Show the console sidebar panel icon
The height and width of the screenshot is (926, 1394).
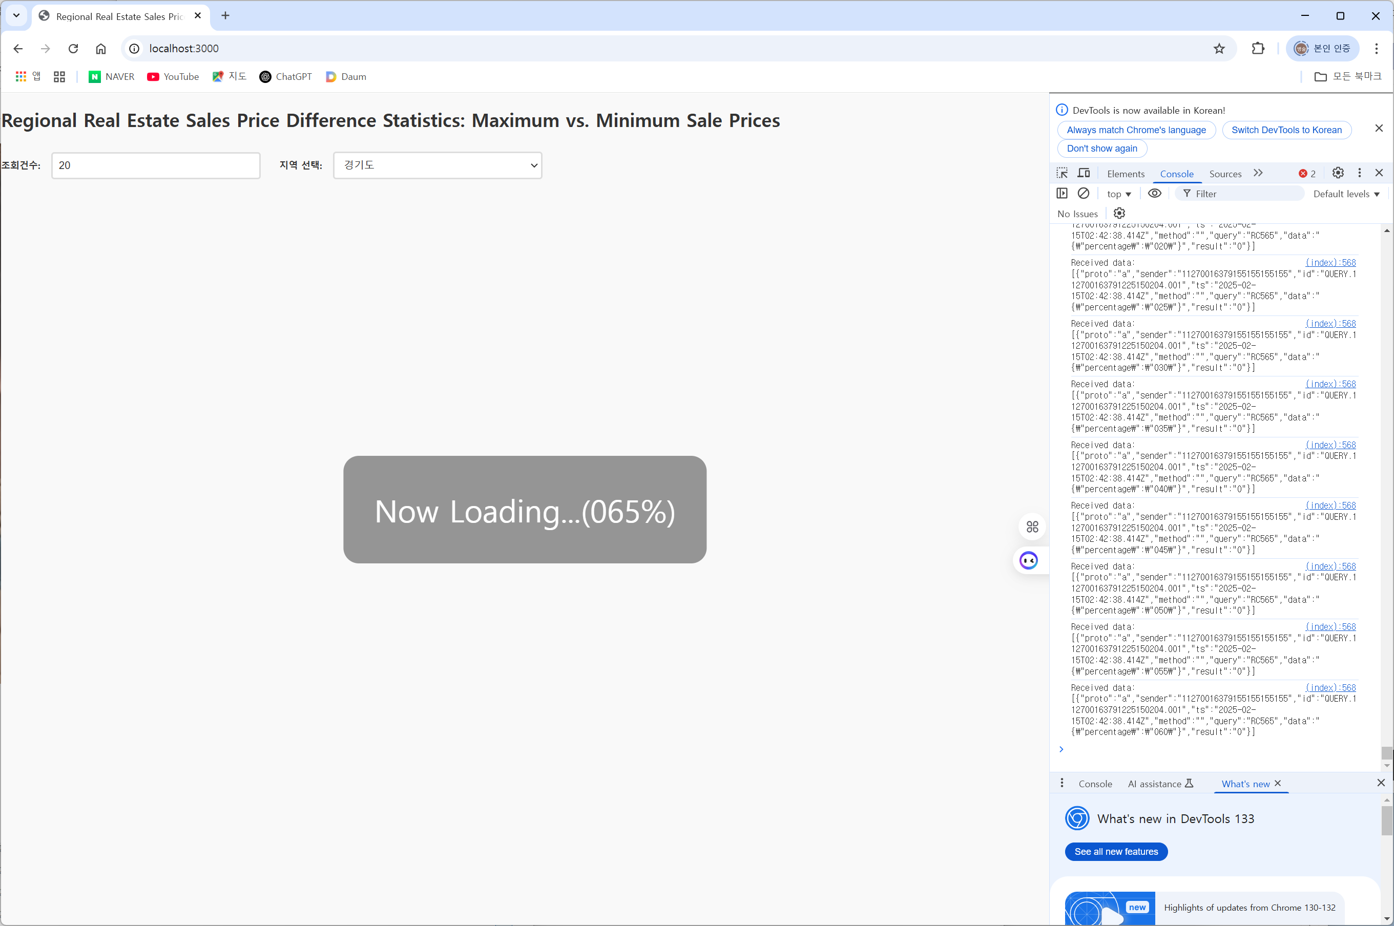(x=1062, y=194)
